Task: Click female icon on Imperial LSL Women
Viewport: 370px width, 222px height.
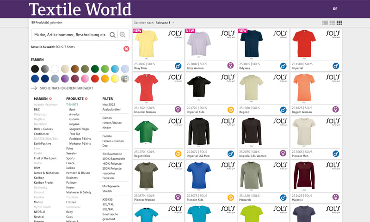Action: (283, 153)
